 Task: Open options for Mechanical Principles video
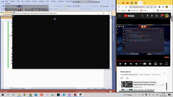click(162, 85)
